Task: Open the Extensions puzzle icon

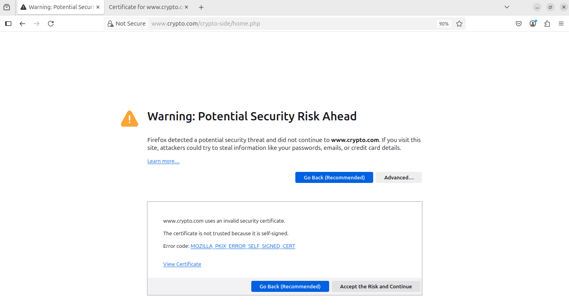Action: tap(547, 24)
